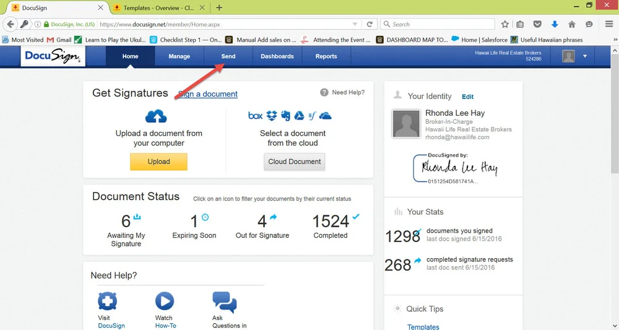Click the Need Help question mark icon
The width and height of the screenshot is (619, 330).
pyautogui.click(x=324, y=92)
